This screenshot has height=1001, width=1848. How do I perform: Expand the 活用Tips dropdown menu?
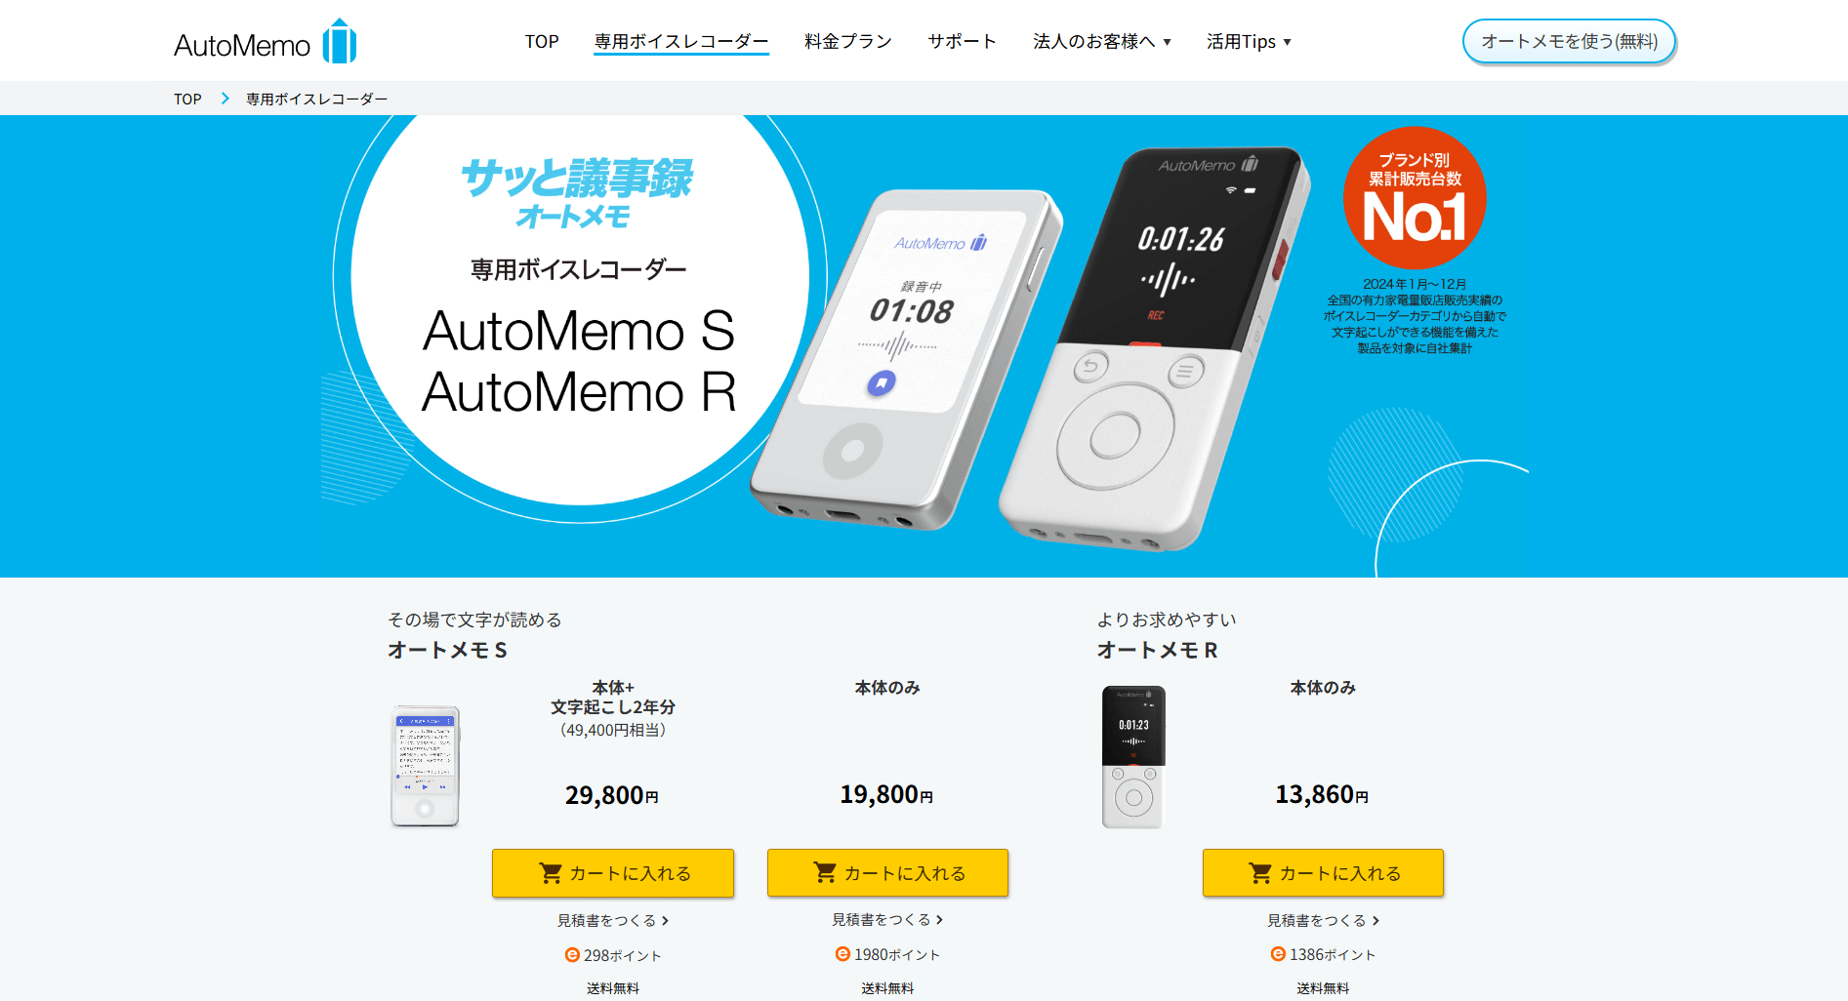pos(1249,42)
